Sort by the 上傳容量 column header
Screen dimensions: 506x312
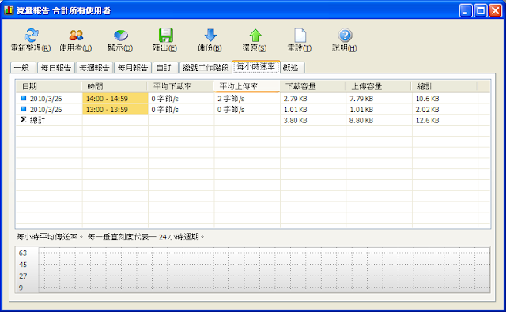[378, 86]
